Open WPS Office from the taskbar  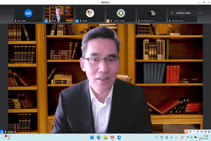click(x=112, y=137)
